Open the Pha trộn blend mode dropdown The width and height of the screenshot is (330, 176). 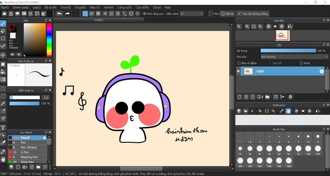click(x=294, y=57)
